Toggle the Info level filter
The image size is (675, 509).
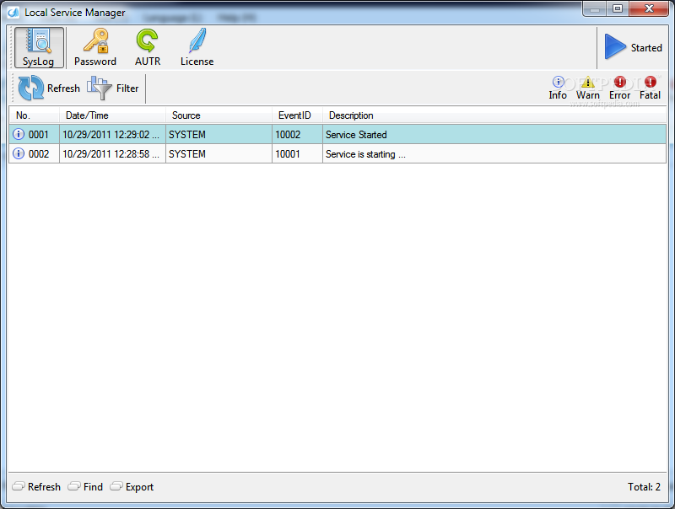tap(558, 88)
